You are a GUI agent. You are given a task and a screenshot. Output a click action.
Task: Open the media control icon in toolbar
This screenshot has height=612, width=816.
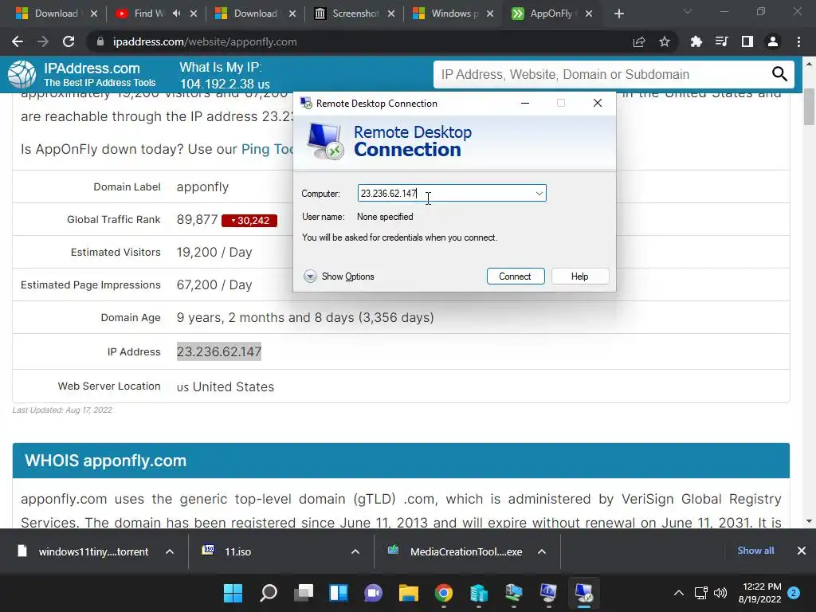(x=721, y=41)
